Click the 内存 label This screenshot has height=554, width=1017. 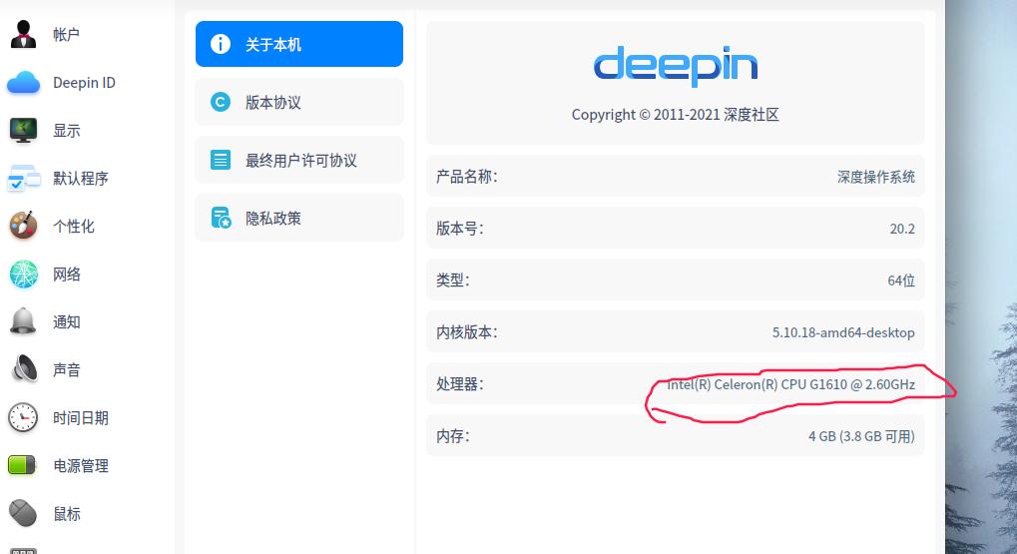click(x=453, y=436)
